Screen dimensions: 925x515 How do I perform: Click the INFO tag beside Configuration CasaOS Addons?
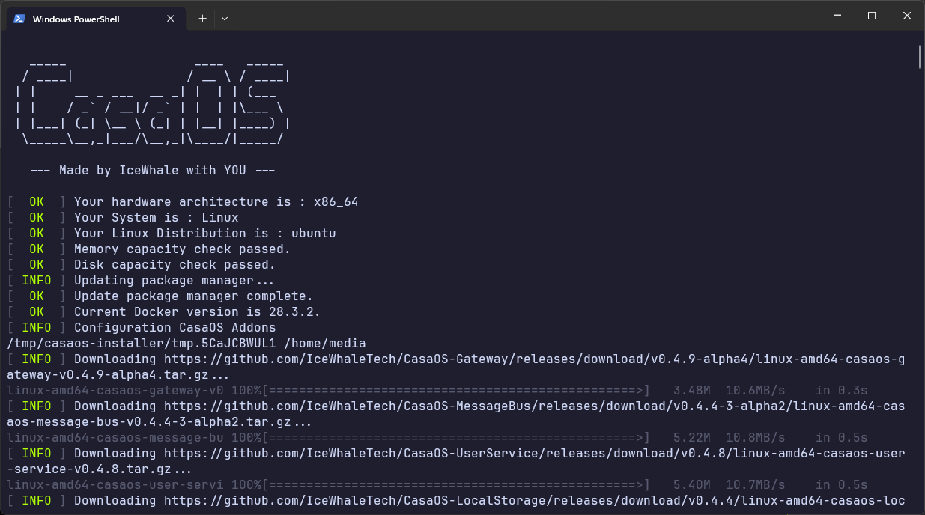(37, 328)
